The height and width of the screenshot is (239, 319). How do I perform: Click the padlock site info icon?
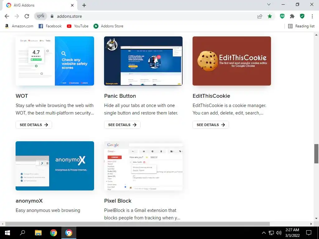pos(52,16)
